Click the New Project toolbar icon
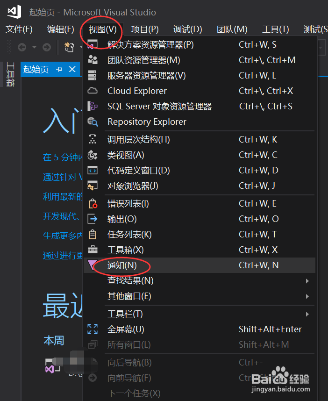 click(69, 47)
